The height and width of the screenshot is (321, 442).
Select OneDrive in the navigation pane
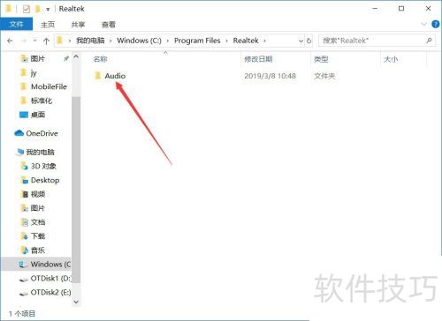coord(42,133)
